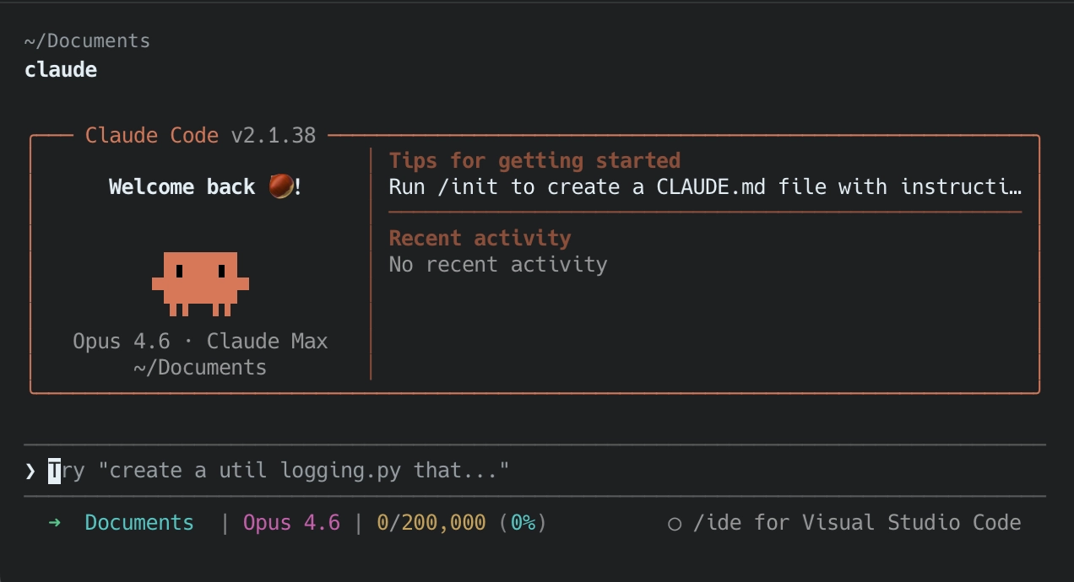
Task: Click the No recent activity text
Action: tap(498, 265)
